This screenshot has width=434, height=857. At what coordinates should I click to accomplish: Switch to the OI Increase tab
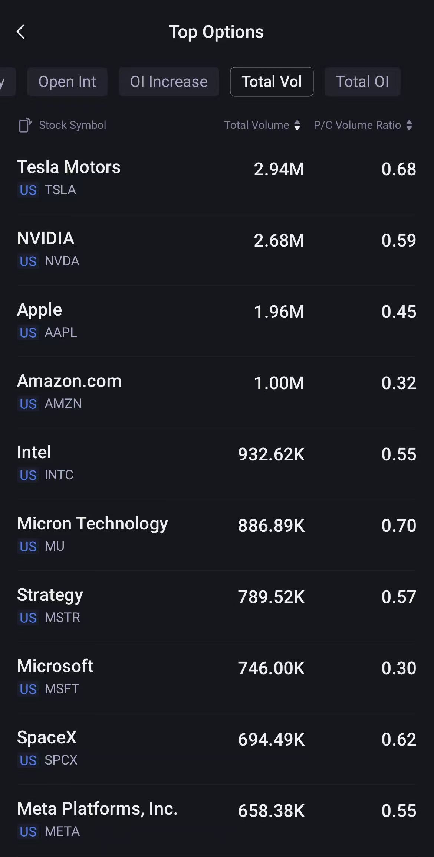click(169, 82)
